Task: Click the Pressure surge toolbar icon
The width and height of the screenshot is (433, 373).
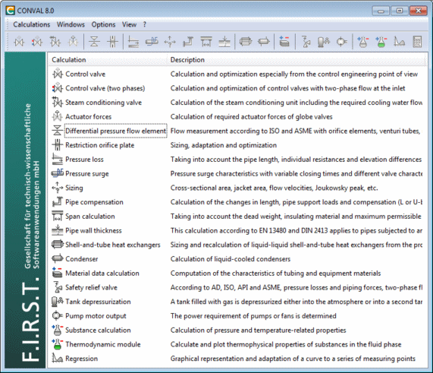Action: (152, 42)
